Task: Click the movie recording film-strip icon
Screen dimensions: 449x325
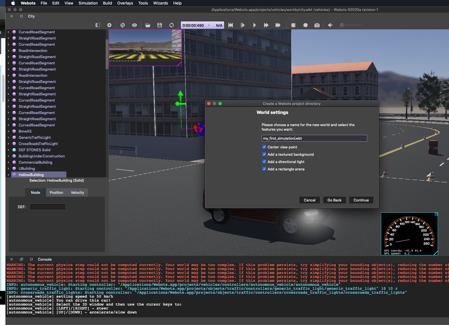Action: click(293, 25)
